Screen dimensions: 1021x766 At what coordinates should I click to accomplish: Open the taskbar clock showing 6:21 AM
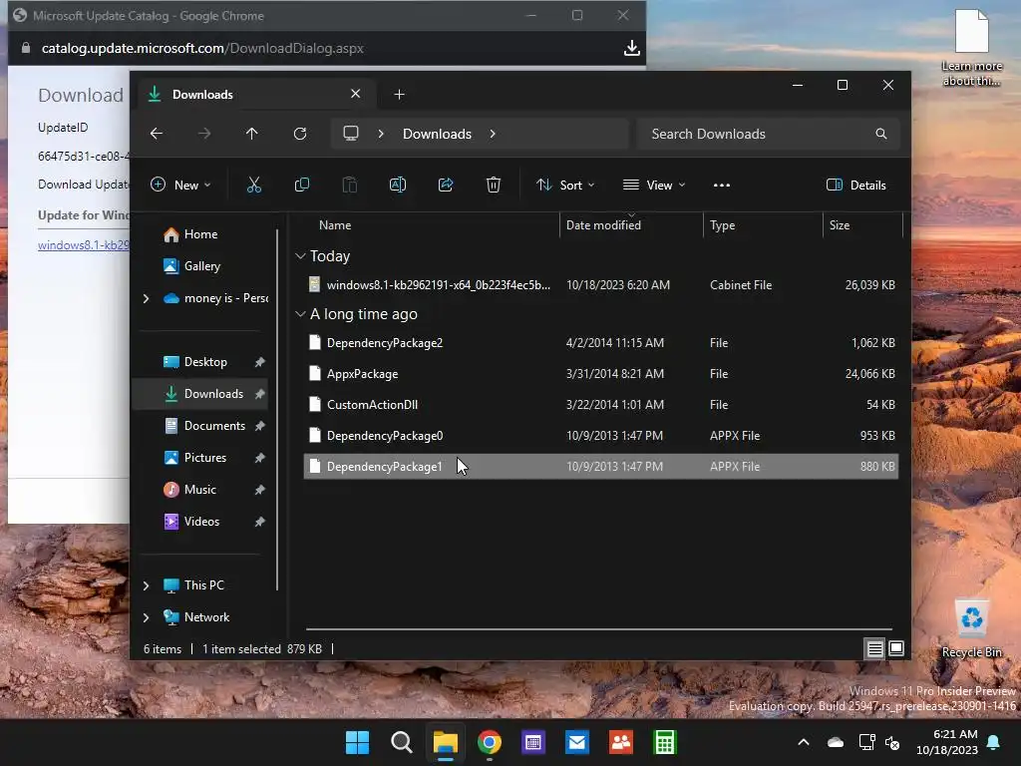947,742
